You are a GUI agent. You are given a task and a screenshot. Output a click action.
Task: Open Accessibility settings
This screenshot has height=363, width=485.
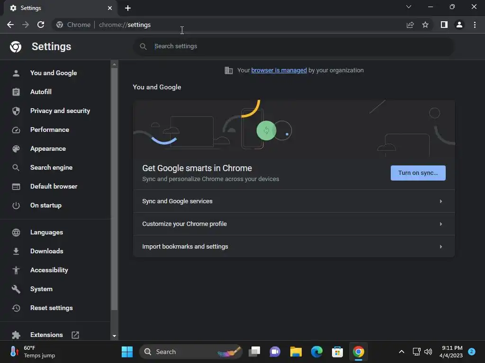coord(49,270)
